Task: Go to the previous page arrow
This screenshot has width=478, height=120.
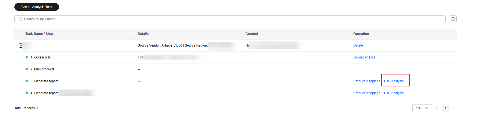Action: click(437, 108)
